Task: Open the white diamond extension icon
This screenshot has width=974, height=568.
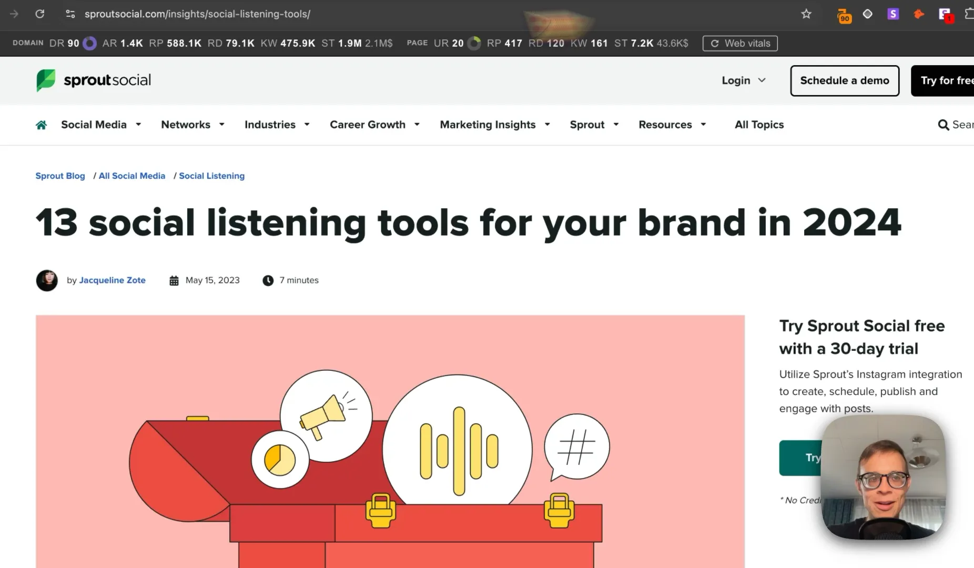Action: click(868, 14)
